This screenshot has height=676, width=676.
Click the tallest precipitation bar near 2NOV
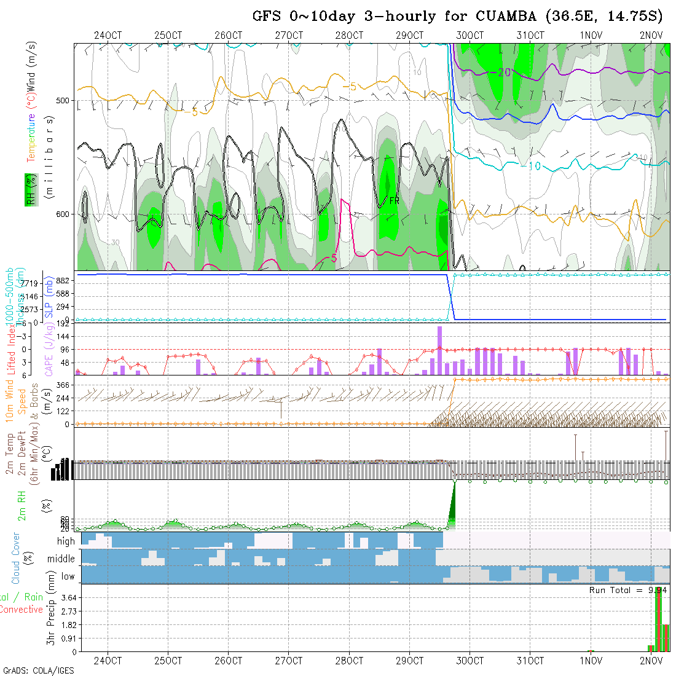coord(658,619)
